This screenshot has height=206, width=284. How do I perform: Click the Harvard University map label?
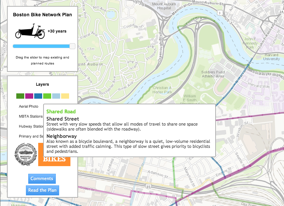click(271, 57)
